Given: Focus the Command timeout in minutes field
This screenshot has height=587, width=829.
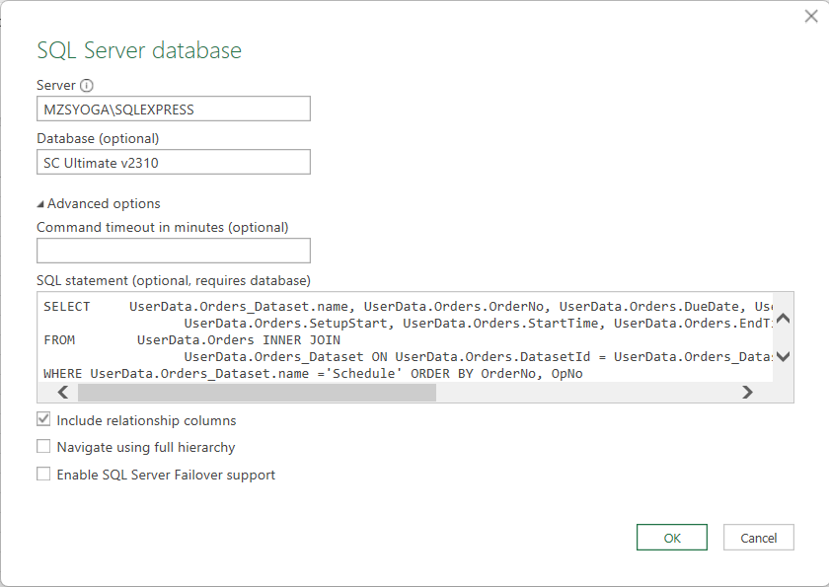Looking at the screenshot, I should (174, 251).
